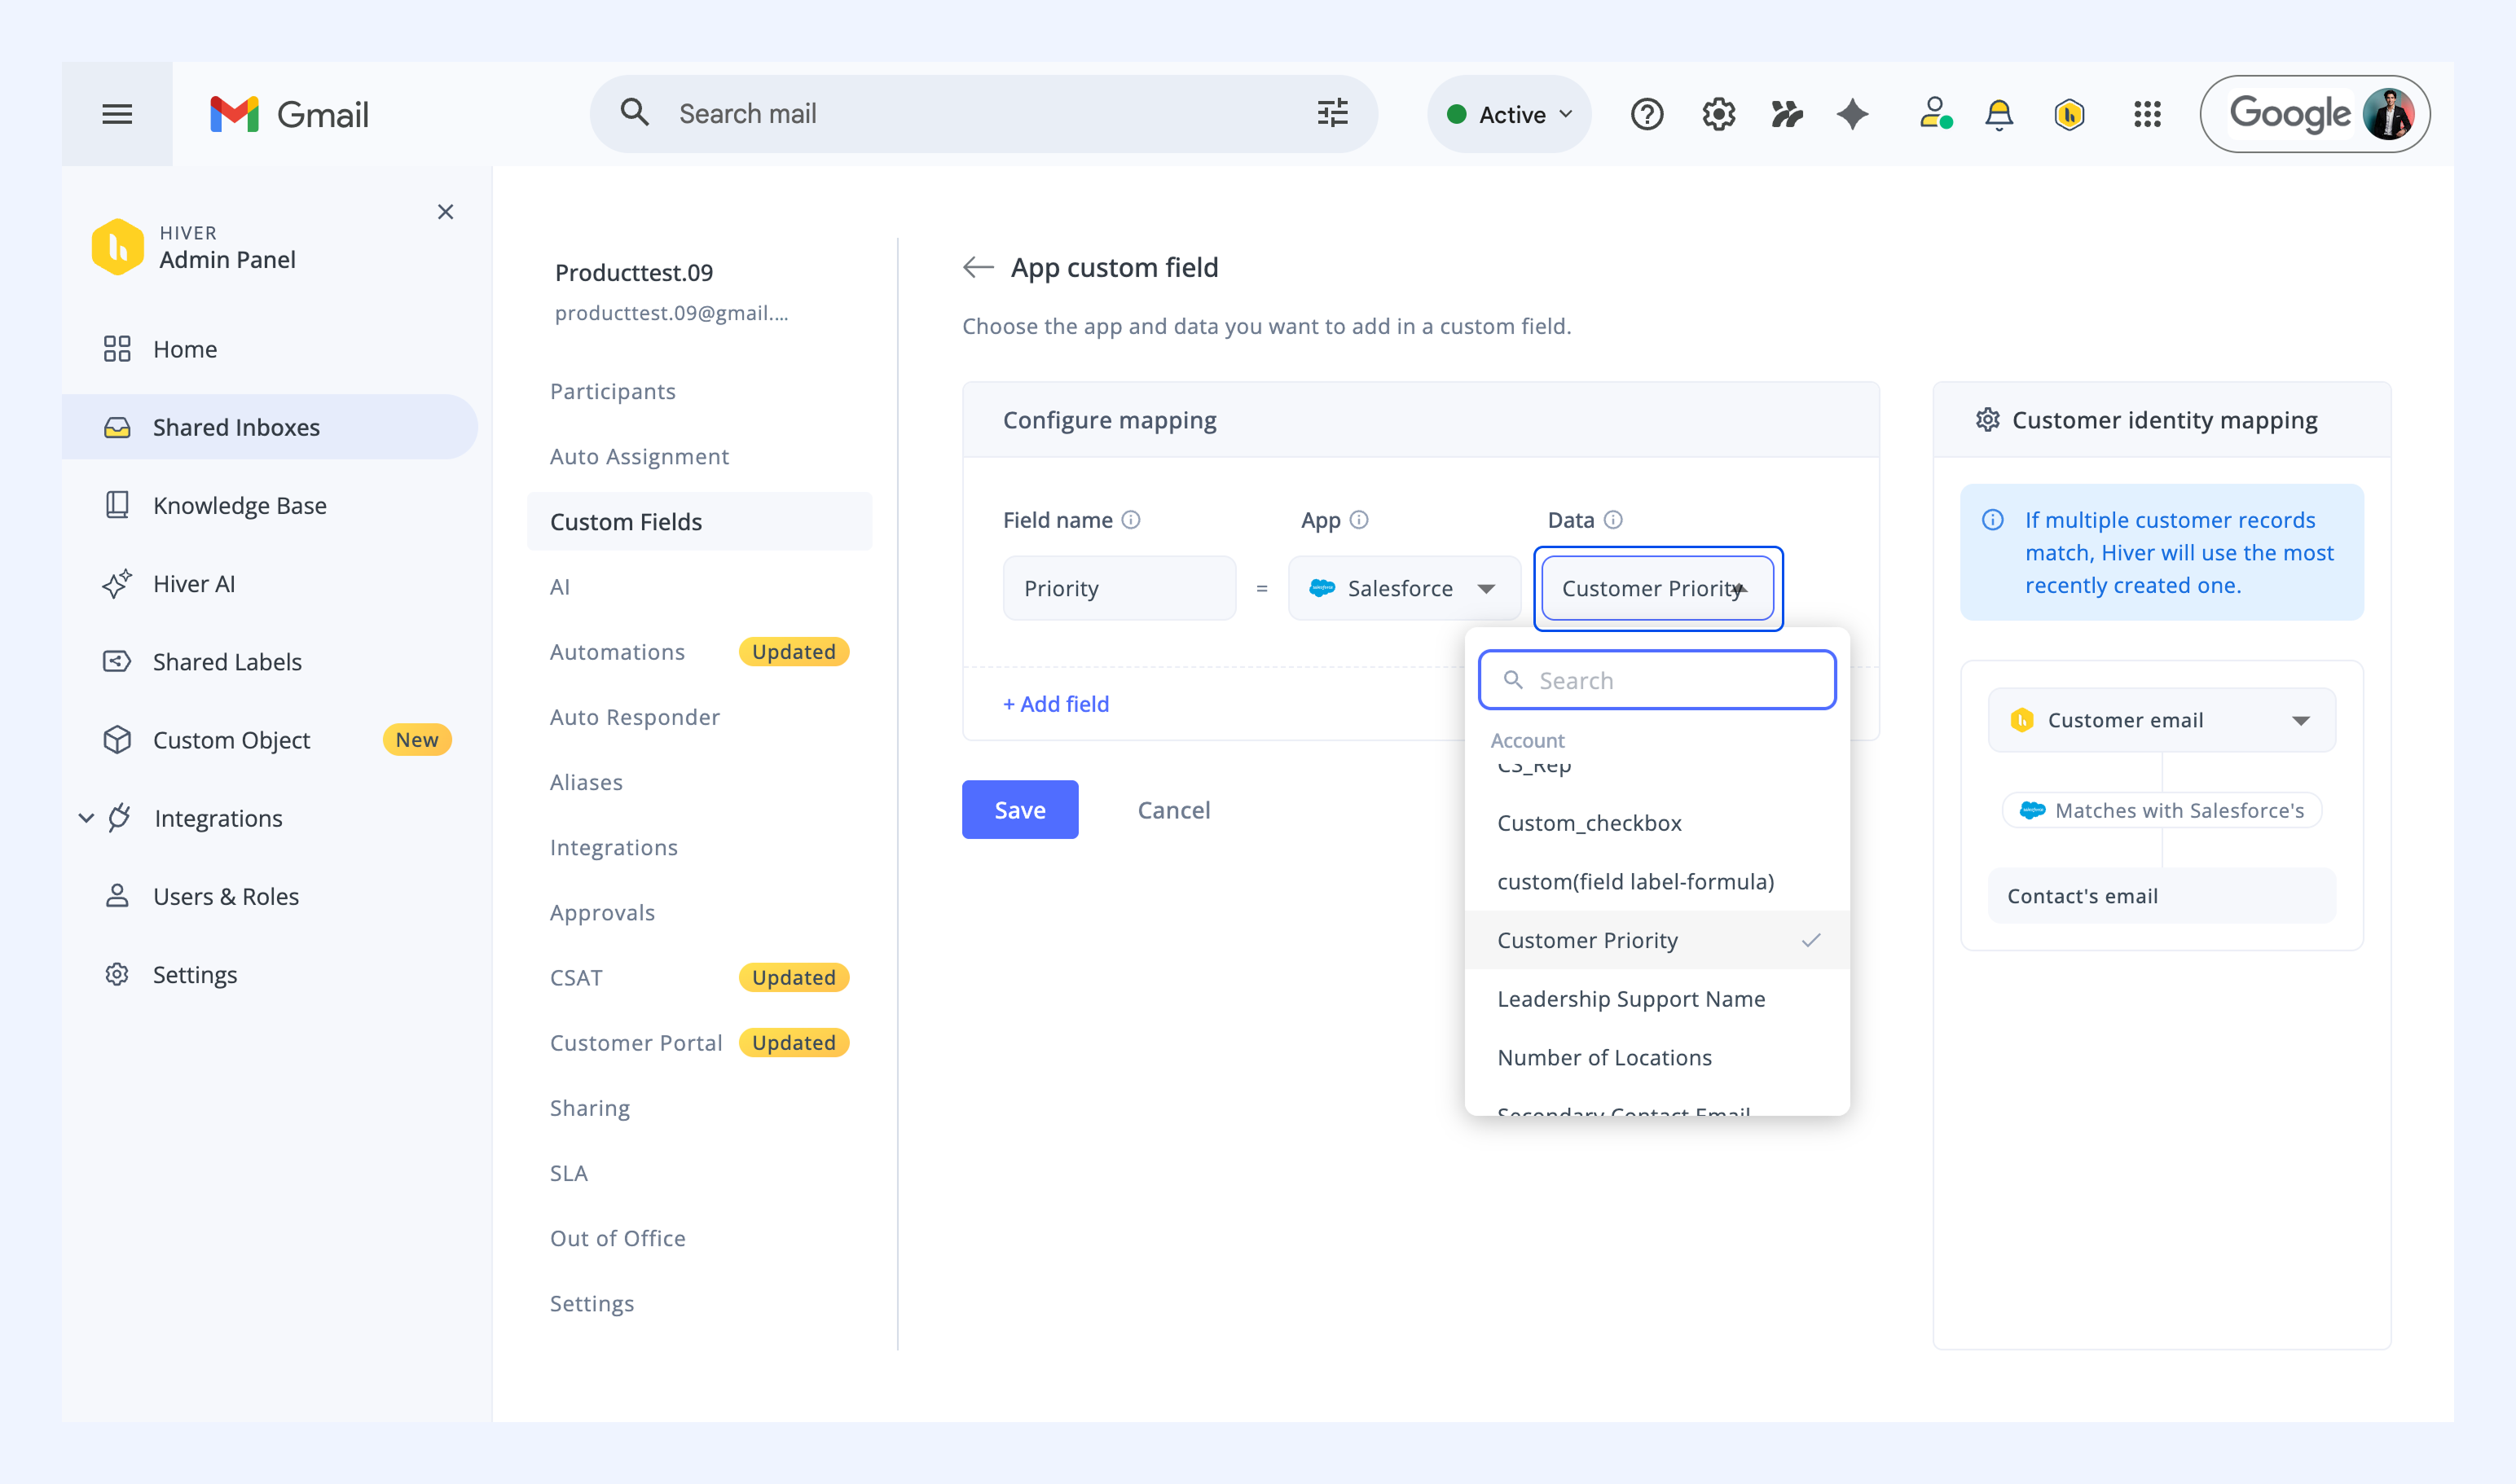Open the Google account avatar
Viewport: 2516px width, 1484px height.
[x=2389, y=114]
